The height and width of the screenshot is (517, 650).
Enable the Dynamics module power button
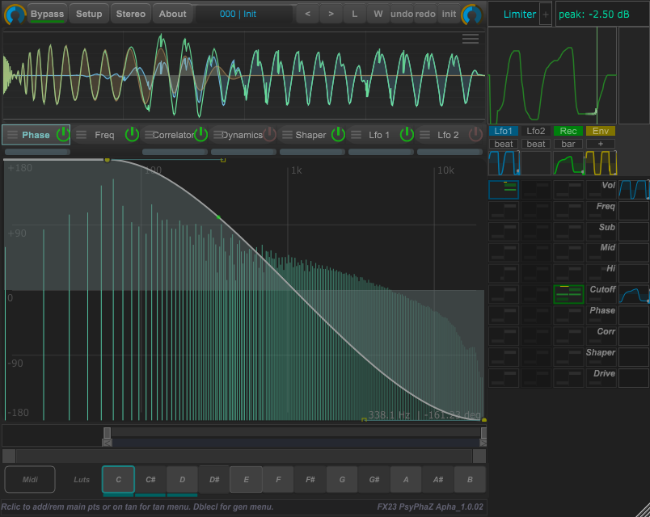pos(269,135)
